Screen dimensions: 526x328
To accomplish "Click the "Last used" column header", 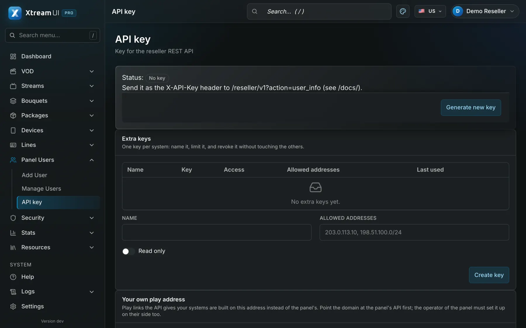I will 430,170.
